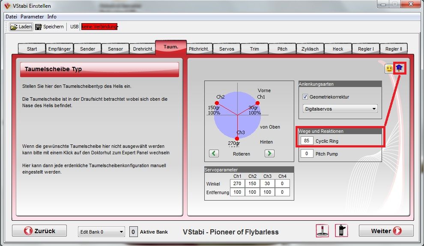Toggle the Geometriekorrektur checkbox
The width and height of the screenshot is (424, 246).
coord(305,97)
